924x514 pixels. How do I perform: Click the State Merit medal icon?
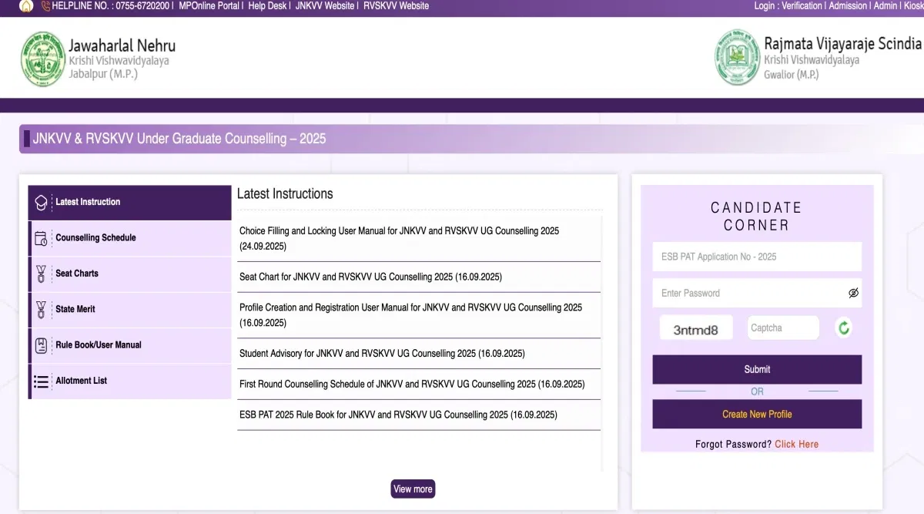(42, 310)
